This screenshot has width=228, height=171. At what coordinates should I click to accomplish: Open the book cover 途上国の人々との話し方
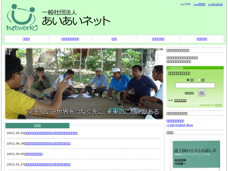tap(195, 155)
